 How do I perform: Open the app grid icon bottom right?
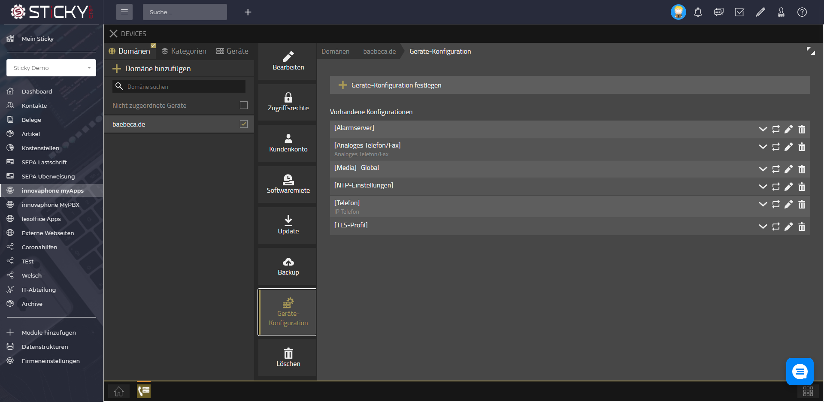point(808,391)
